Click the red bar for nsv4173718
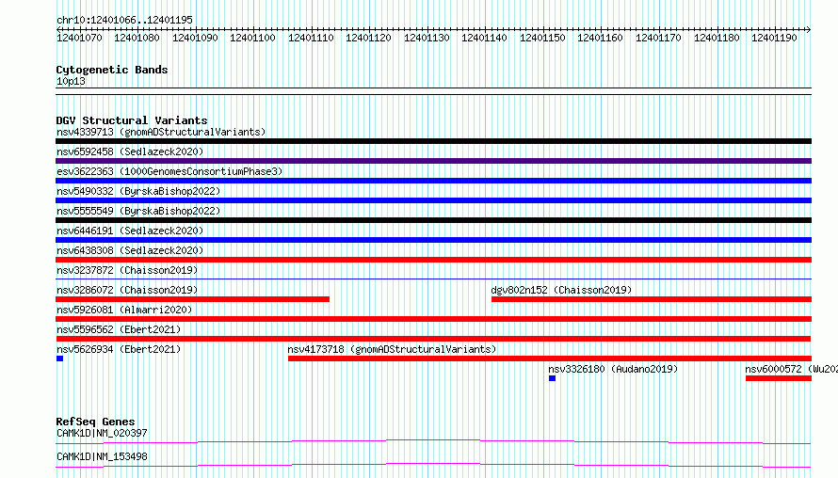Image resolution: width=838 pixels, height=478 pixels. pos(550,358)
